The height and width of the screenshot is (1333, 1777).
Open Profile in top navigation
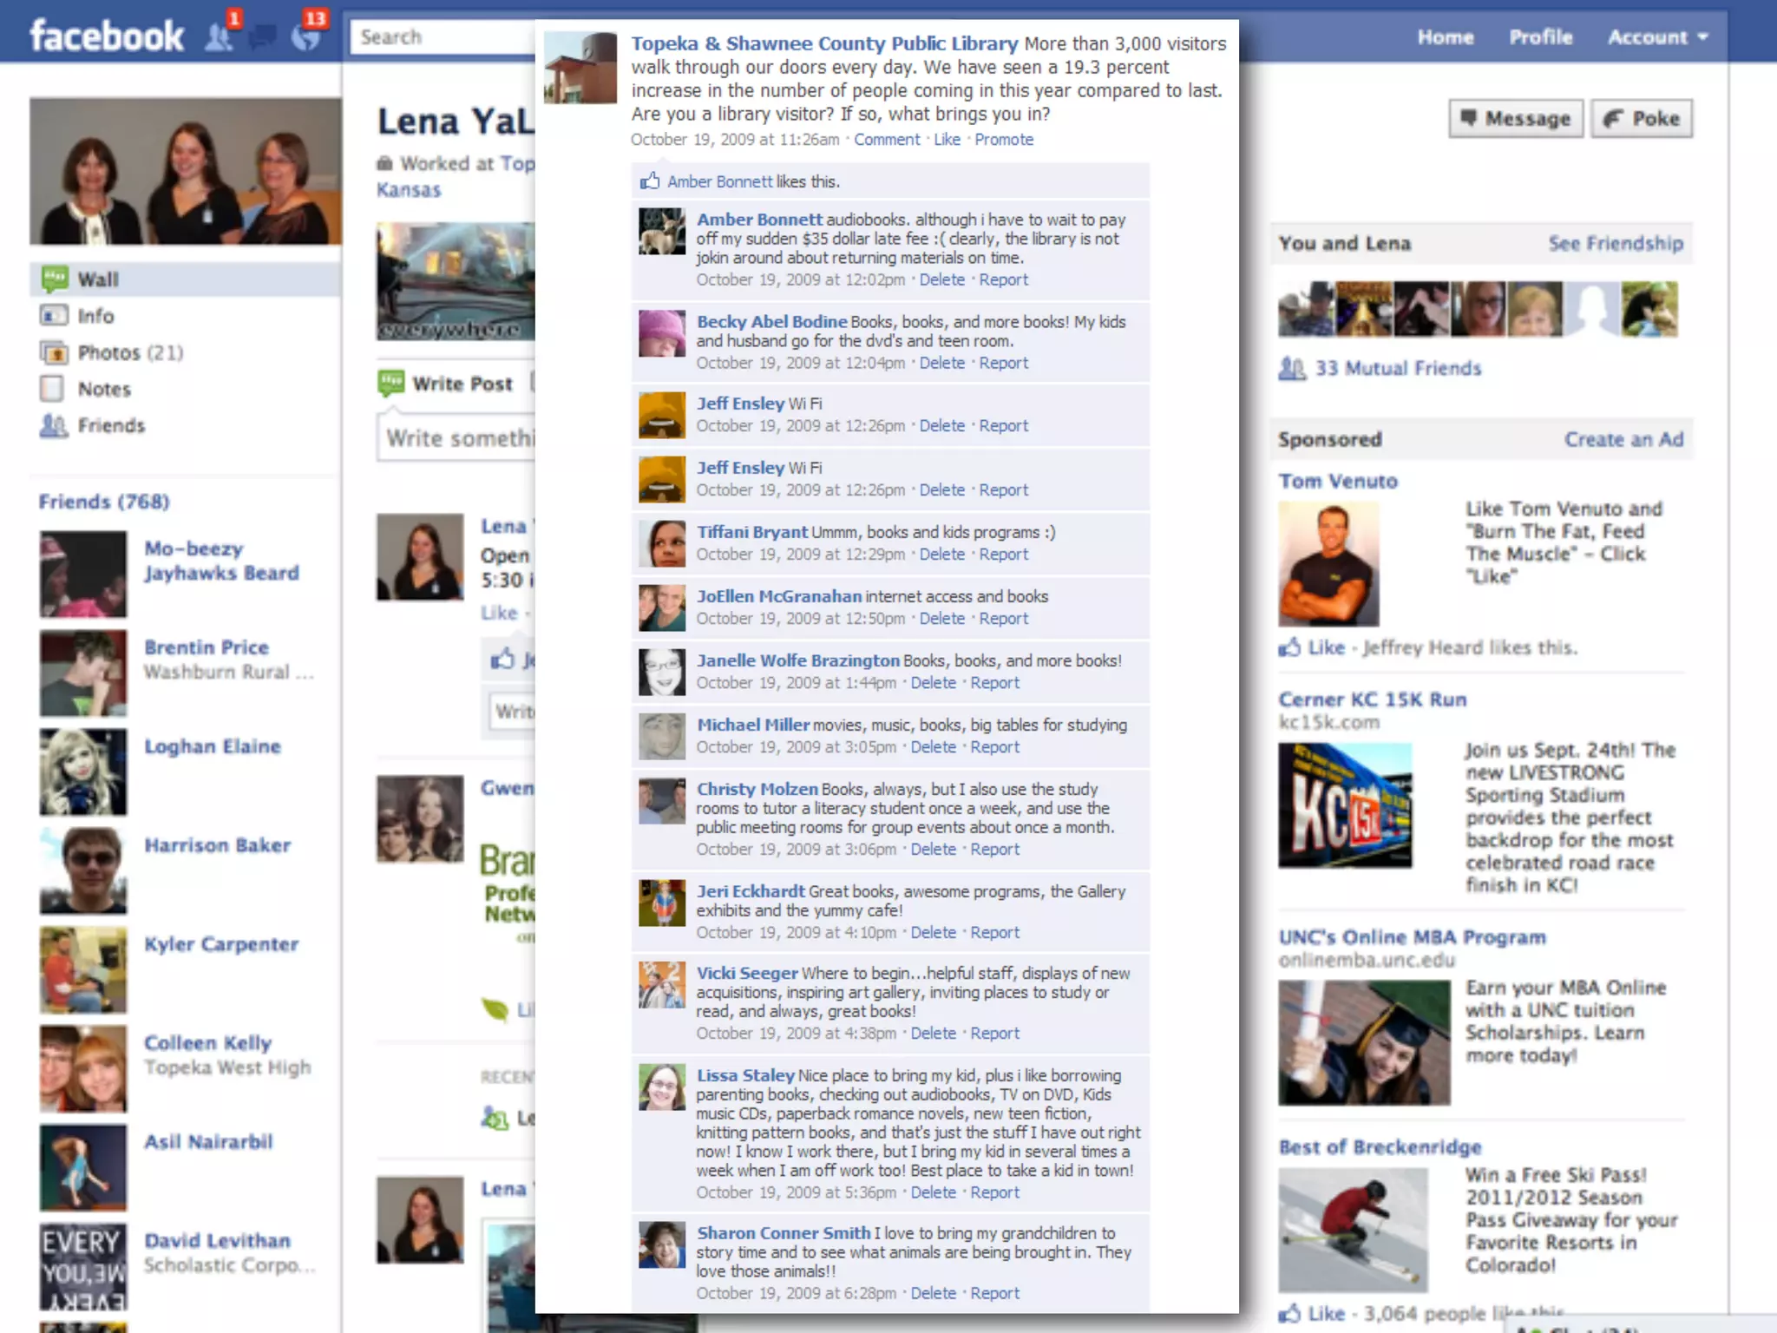[x=1540, y=37]
